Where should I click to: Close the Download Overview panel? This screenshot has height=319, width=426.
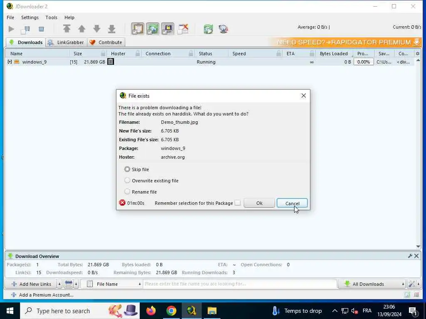pos(416,256)
